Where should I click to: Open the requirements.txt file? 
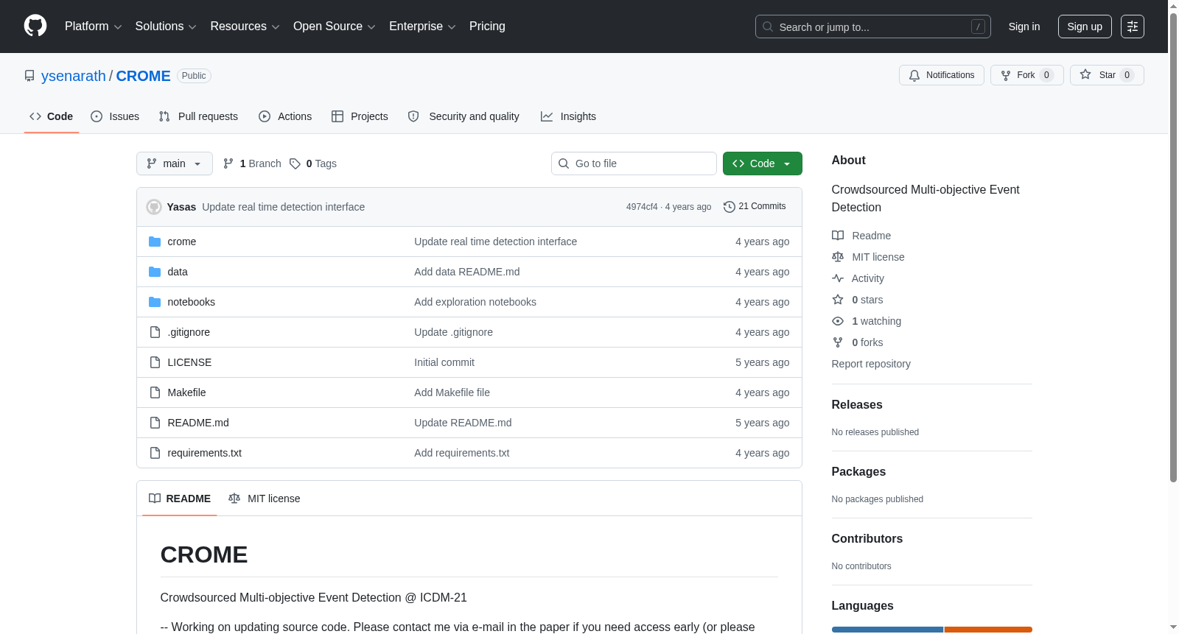point(204,453)
